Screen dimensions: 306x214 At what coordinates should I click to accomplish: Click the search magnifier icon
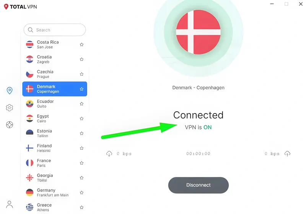point(30,30)
